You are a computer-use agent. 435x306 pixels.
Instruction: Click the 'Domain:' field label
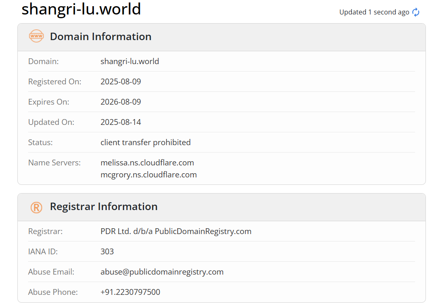tap(43, 61)
